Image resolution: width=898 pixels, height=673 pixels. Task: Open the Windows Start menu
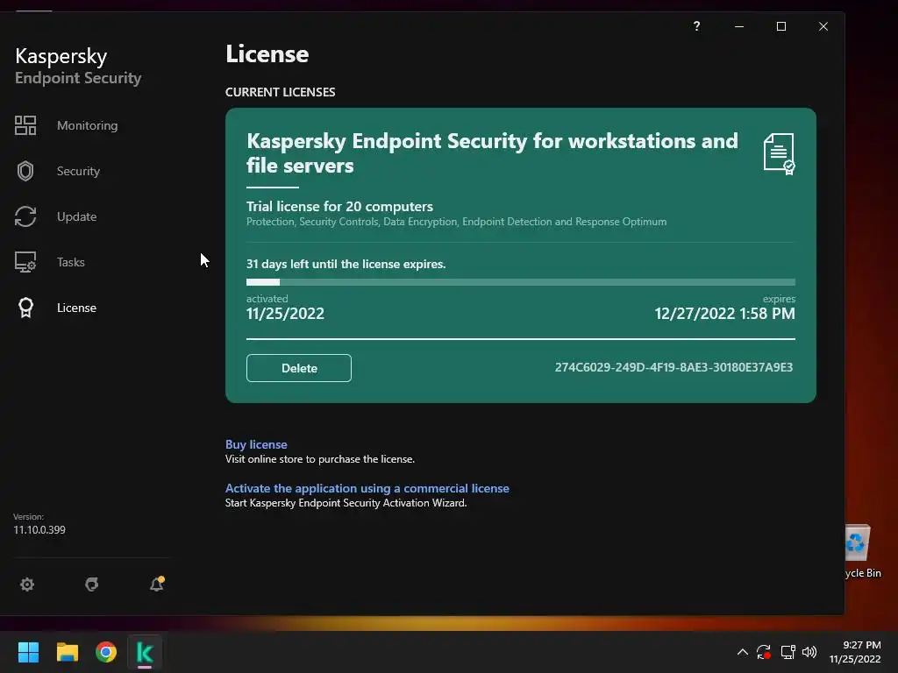coord(28,652)
